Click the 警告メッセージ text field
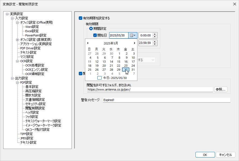239x161 pixels. (166, 100)
